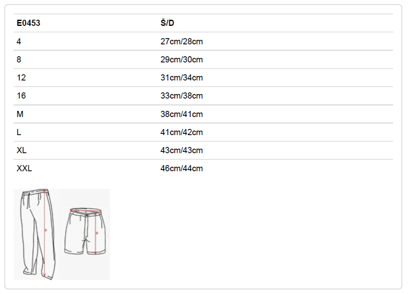Select the size L row label
Screen dimensions: 411x294
point(19,132)
